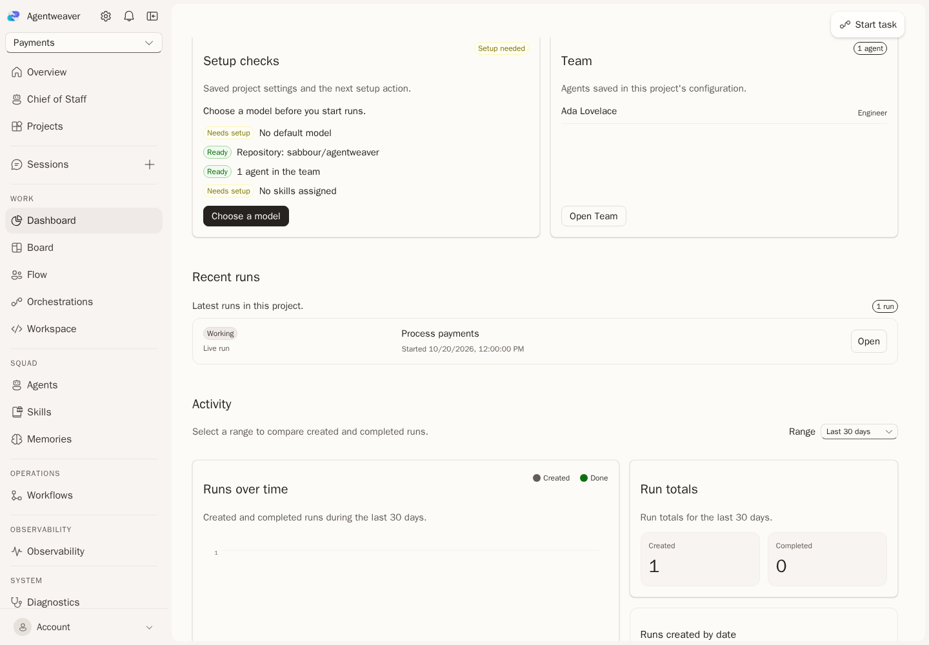Open the Last 30 days range dropdown
The height and width of the screenshot is (645, 929).
(x=859, y=432)
